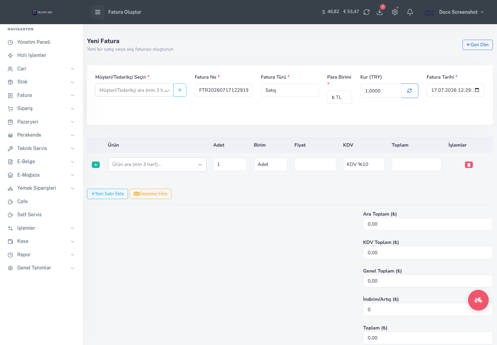Viewport: 497px width, 345px height.
Task: Click the red floating motorcycle button
Action: 478,300
